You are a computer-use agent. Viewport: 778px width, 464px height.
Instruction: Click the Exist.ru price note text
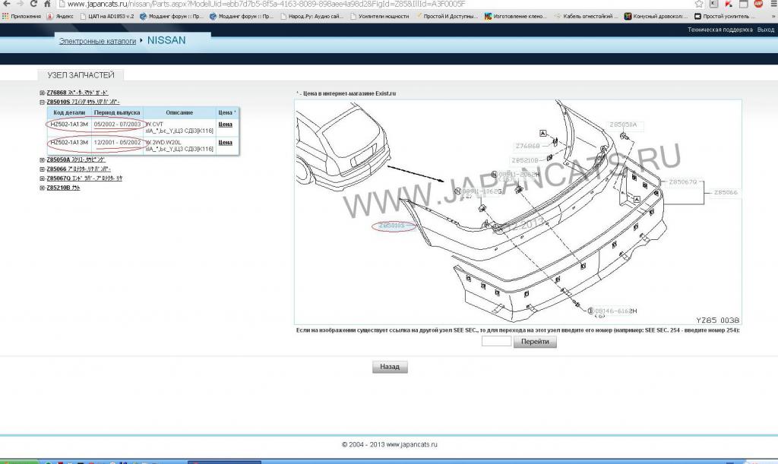346,93
